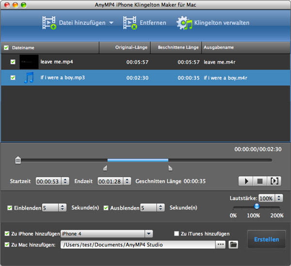Screen dimensions: 291x266
Task: Click the blue volume slider knob
Action: [257, 206]
